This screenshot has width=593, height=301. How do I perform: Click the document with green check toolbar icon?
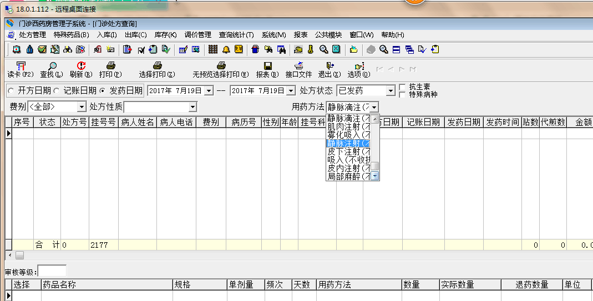[166, 49]
